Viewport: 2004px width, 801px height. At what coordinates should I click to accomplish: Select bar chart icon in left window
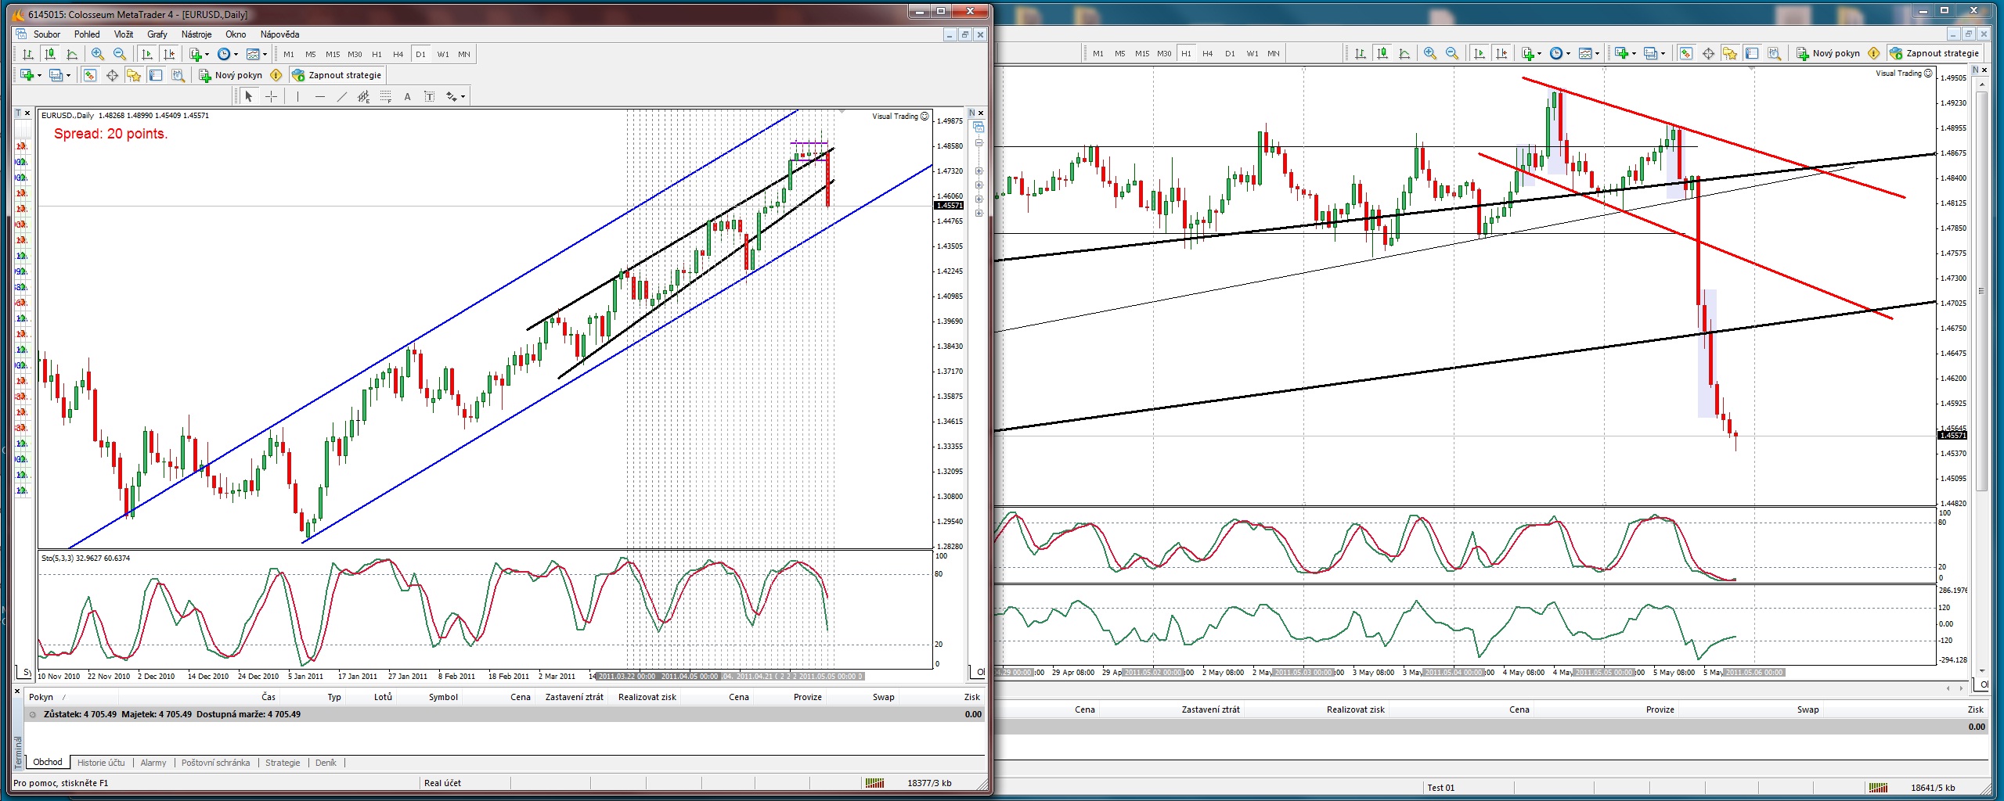(x=28, y=54)
